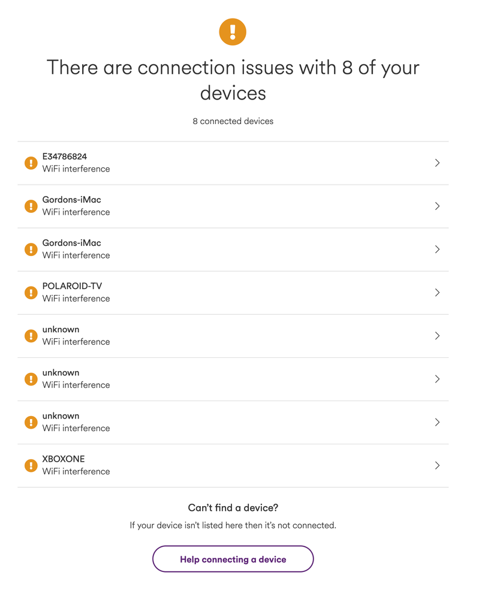482x599 pixels.
Task: Click the warning icon beside E34786824
Action: click(x=31, y=163)
